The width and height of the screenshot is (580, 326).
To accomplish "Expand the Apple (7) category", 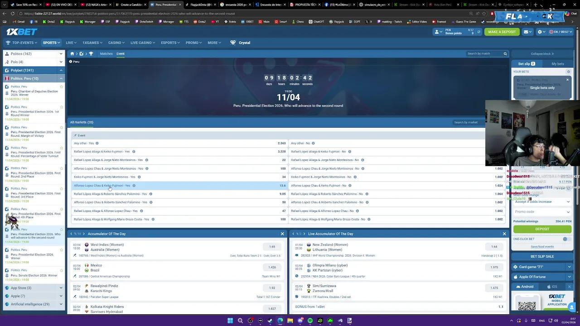I will click(61, 296).
